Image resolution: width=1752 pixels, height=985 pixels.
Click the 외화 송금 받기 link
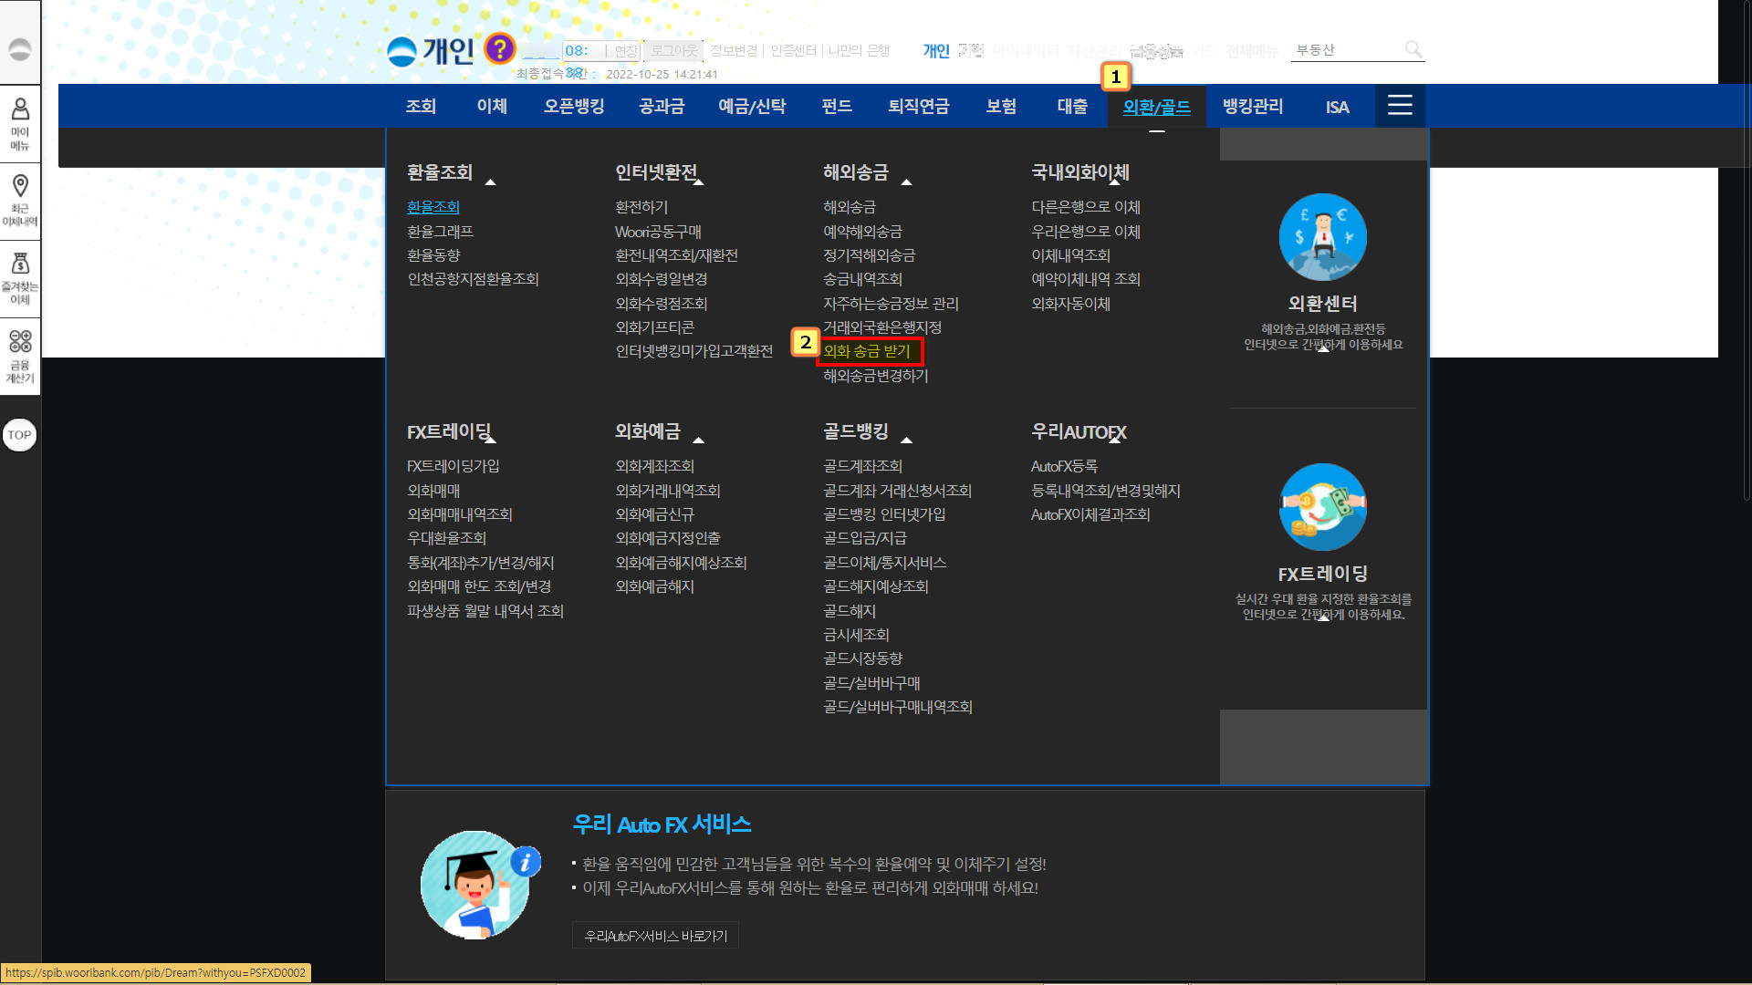[867, 351]
